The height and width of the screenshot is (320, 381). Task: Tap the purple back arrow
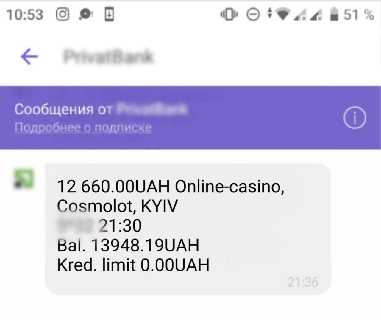coord(29,56)
